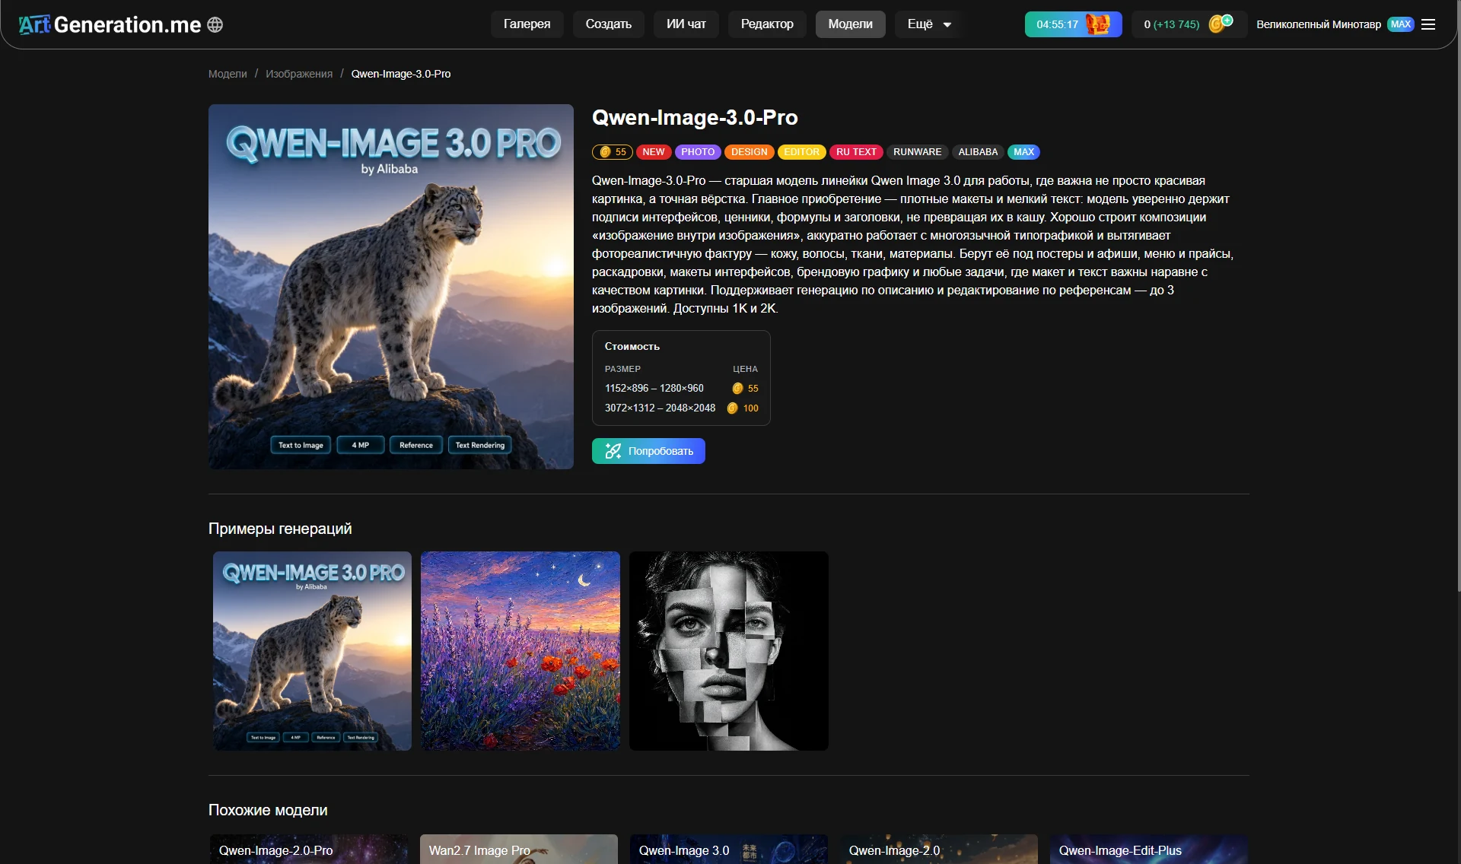Click the coin icon beside price 100 in the cost table
Image resolution: width=1461 pixels, height=864 pixels.
(732, 408)
